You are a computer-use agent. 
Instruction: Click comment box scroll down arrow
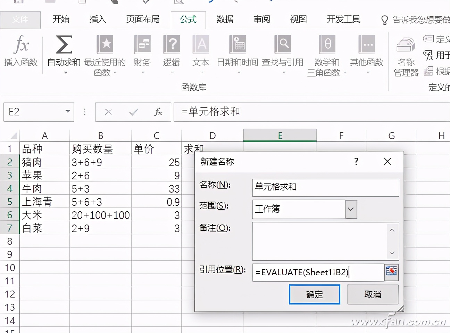[392, 253]
